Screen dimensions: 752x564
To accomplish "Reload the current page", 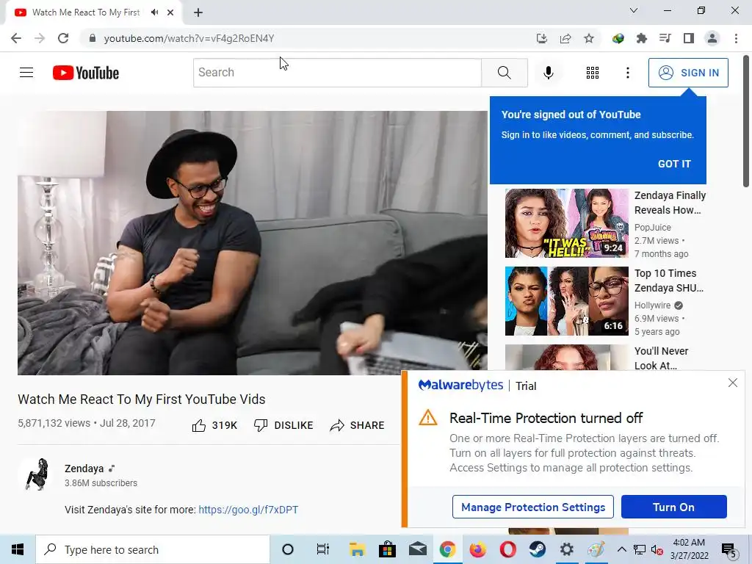I will (63, 38).
